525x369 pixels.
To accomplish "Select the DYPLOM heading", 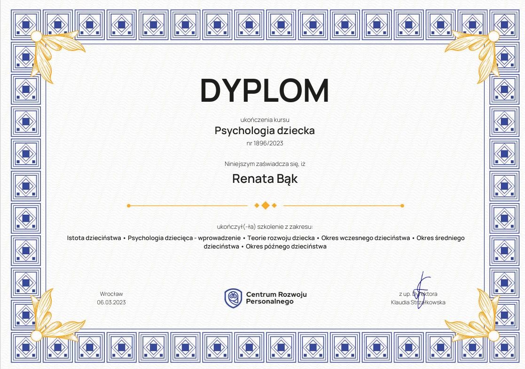I will coord(265,90).
